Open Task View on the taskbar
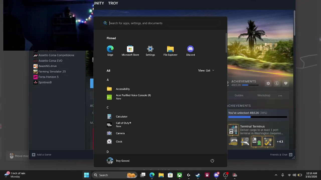 click(143, 175)
